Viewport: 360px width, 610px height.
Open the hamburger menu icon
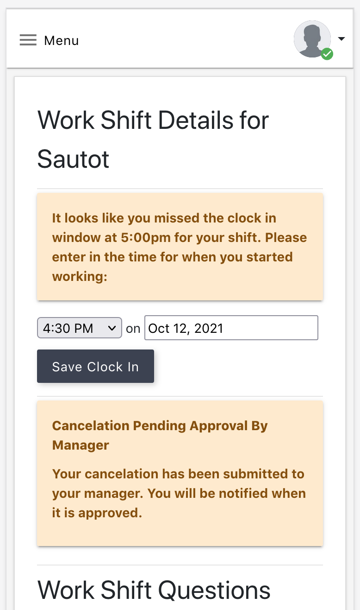tap(28, 40)
